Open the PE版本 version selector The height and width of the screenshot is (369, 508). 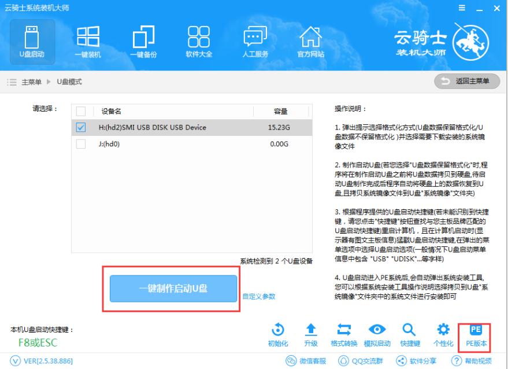(x=475, y=333)
